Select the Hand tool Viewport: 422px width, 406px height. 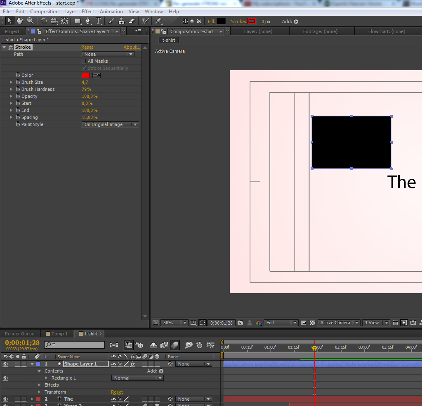20,21
